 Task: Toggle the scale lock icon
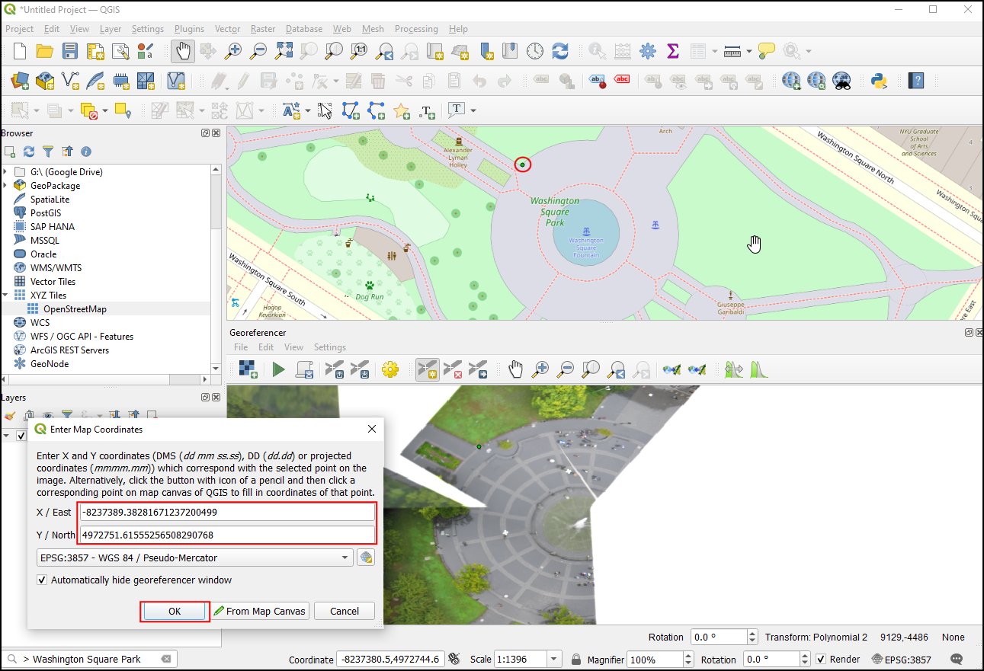(577, 660)
